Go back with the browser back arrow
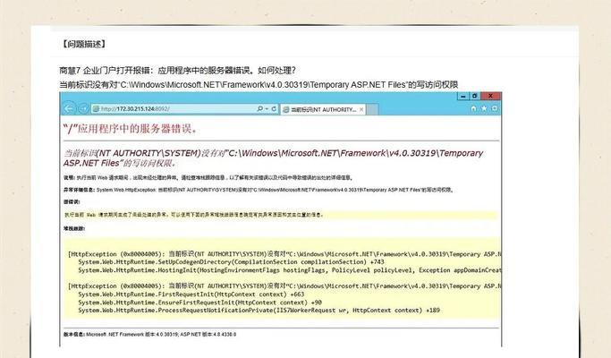Screen dimensions: 611x358 [x=69, y=109]
